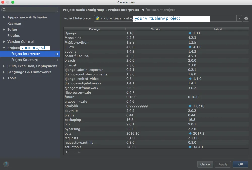Click update arrow for django-embed-video 1.1.0
The width and height of the screenshot is (252, 170).
190,79
